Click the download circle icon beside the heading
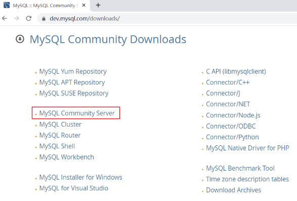This screenshot has height=201, width=297. tap(20, 39)
